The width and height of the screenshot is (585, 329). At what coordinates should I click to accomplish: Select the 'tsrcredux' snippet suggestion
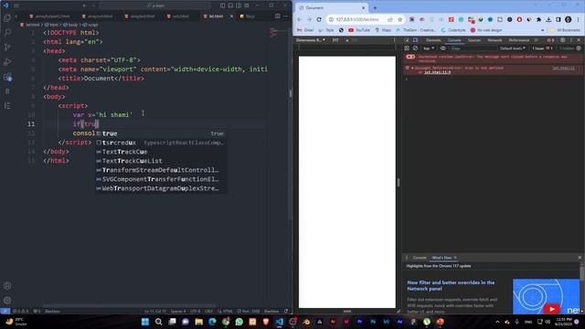(161, 143)
